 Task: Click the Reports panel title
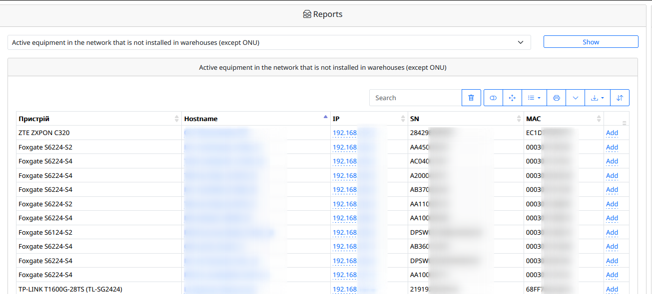[328, 14]
